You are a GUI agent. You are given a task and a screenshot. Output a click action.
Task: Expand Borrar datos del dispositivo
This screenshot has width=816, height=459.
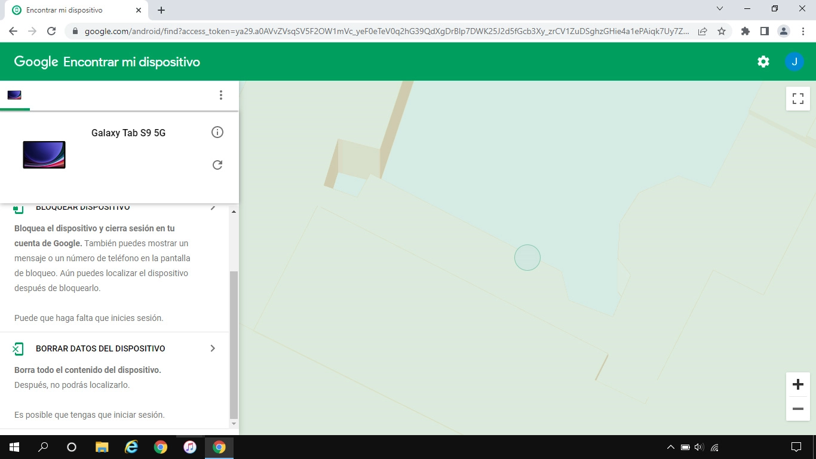(x=213, y=348)
